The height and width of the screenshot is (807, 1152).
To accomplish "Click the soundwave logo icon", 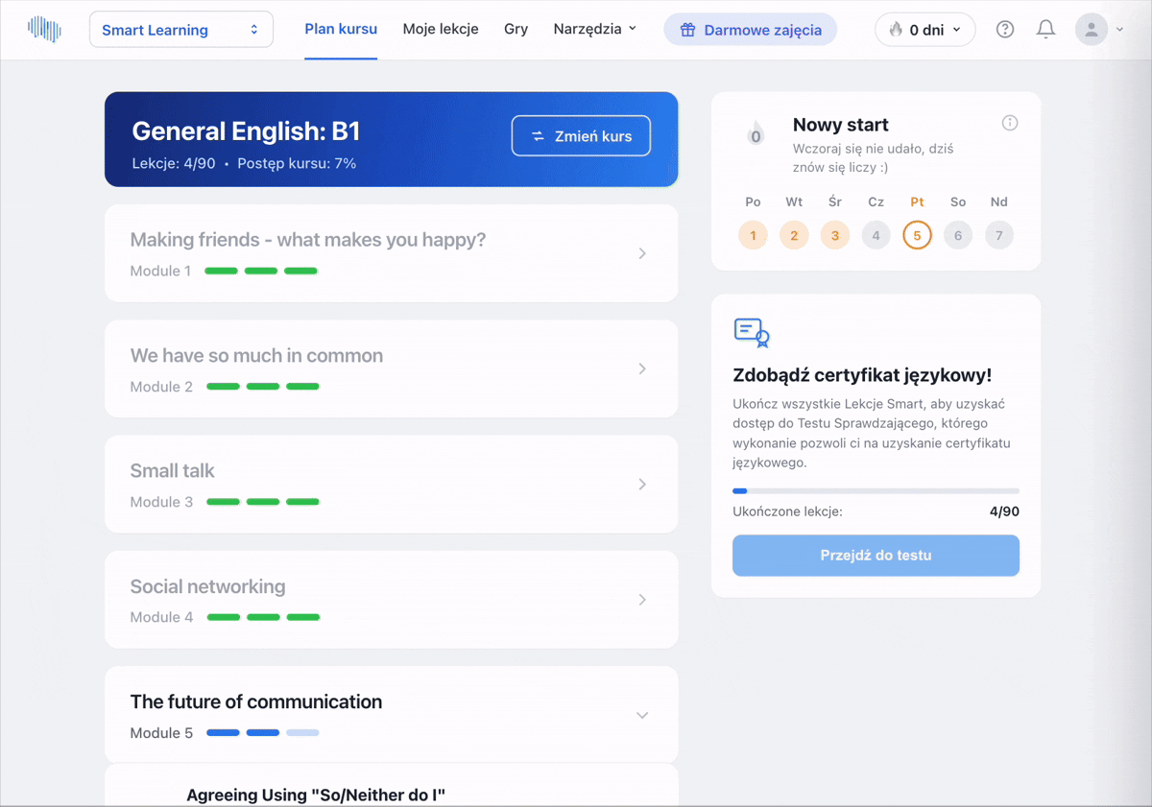I will (44, 29).
